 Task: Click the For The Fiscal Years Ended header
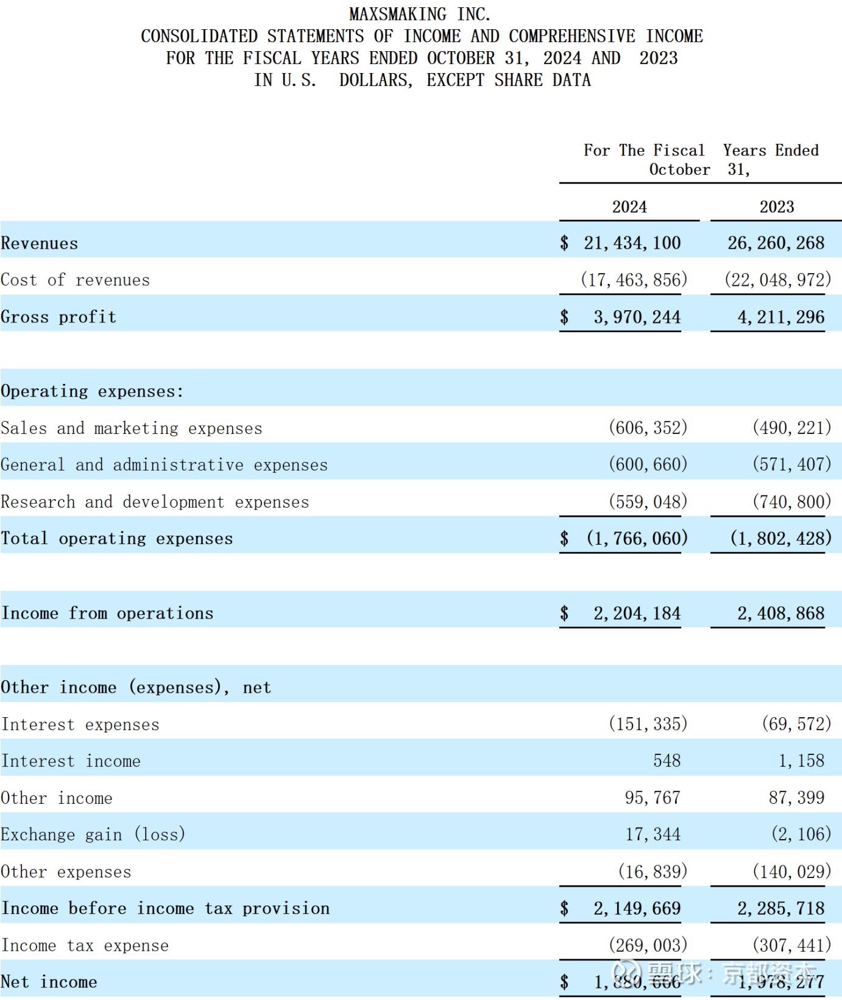click(701, 160)
